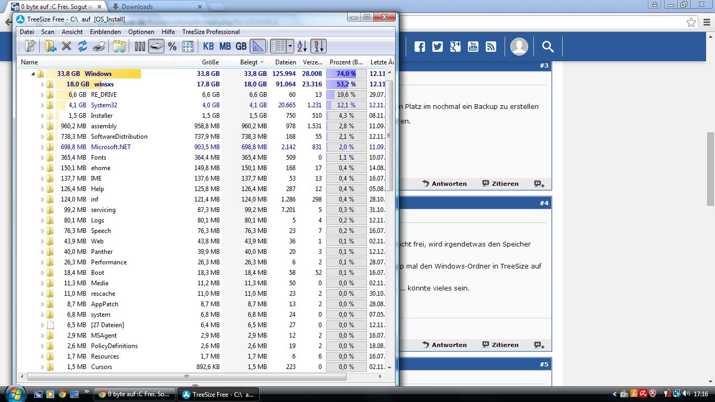Expand the Installer folder node
Viewport: 715px width, 402px height.
[x=42, y=116]
